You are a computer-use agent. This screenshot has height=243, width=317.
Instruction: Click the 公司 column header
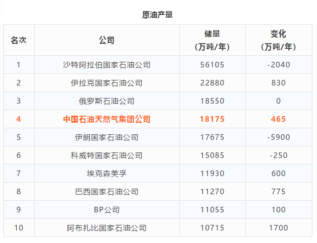[x=107, y=40]
